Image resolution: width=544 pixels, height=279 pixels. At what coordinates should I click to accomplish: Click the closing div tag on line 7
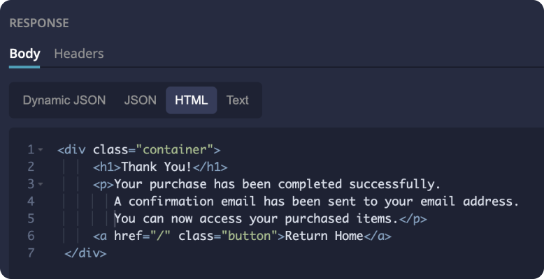(x=85, y=254)
